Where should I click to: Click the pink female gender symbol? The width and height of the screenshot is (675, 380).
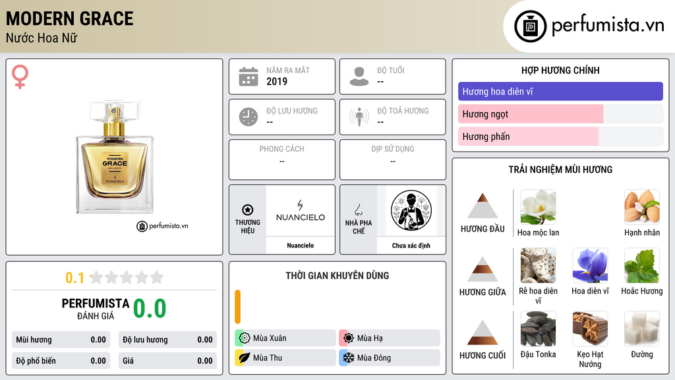coord(20,77)
